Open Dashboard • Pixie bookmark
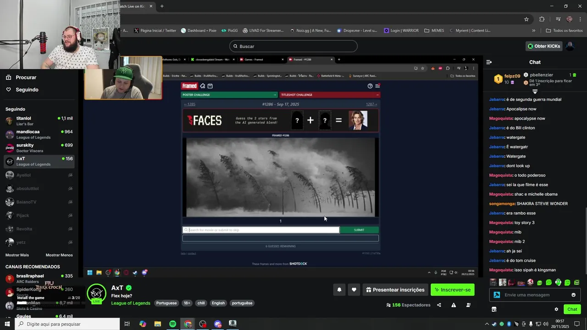587x330 pixels. point(198,31)
